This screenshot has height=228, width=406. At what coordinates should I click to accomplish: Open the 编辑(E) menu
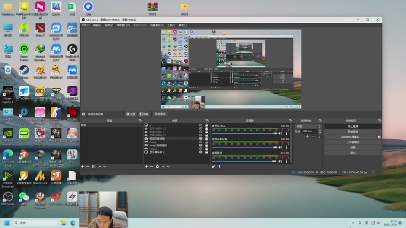point(97,25)
